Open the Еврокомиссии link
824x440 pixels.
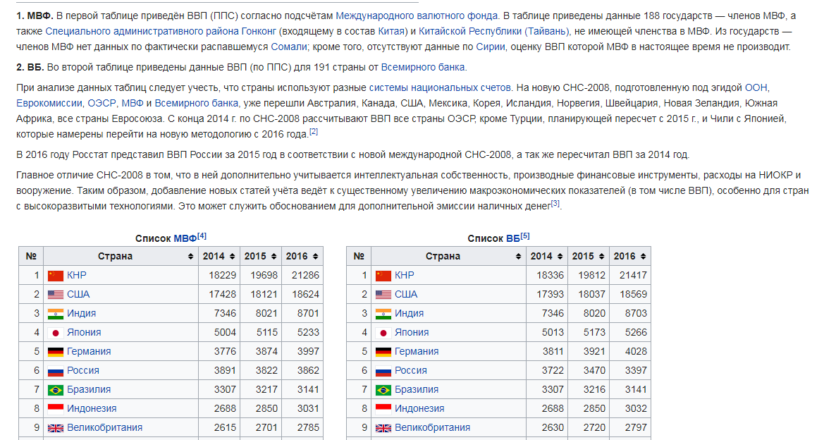coord(49,103)
